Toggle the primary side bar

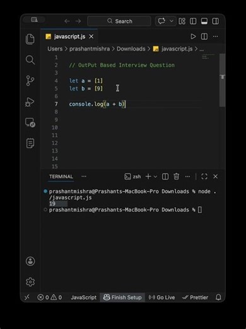193,21
